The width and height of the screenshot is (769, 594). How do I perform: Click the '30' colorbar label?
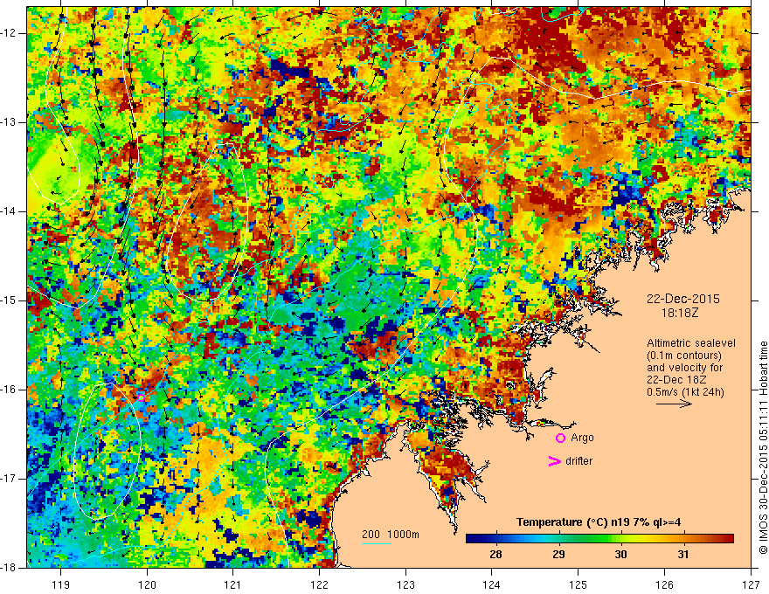(621, 555)
